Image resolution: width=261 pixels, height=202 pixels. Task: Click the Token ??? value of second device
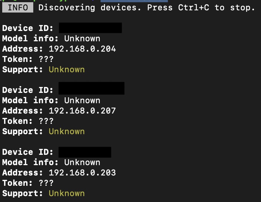(46, 121)
